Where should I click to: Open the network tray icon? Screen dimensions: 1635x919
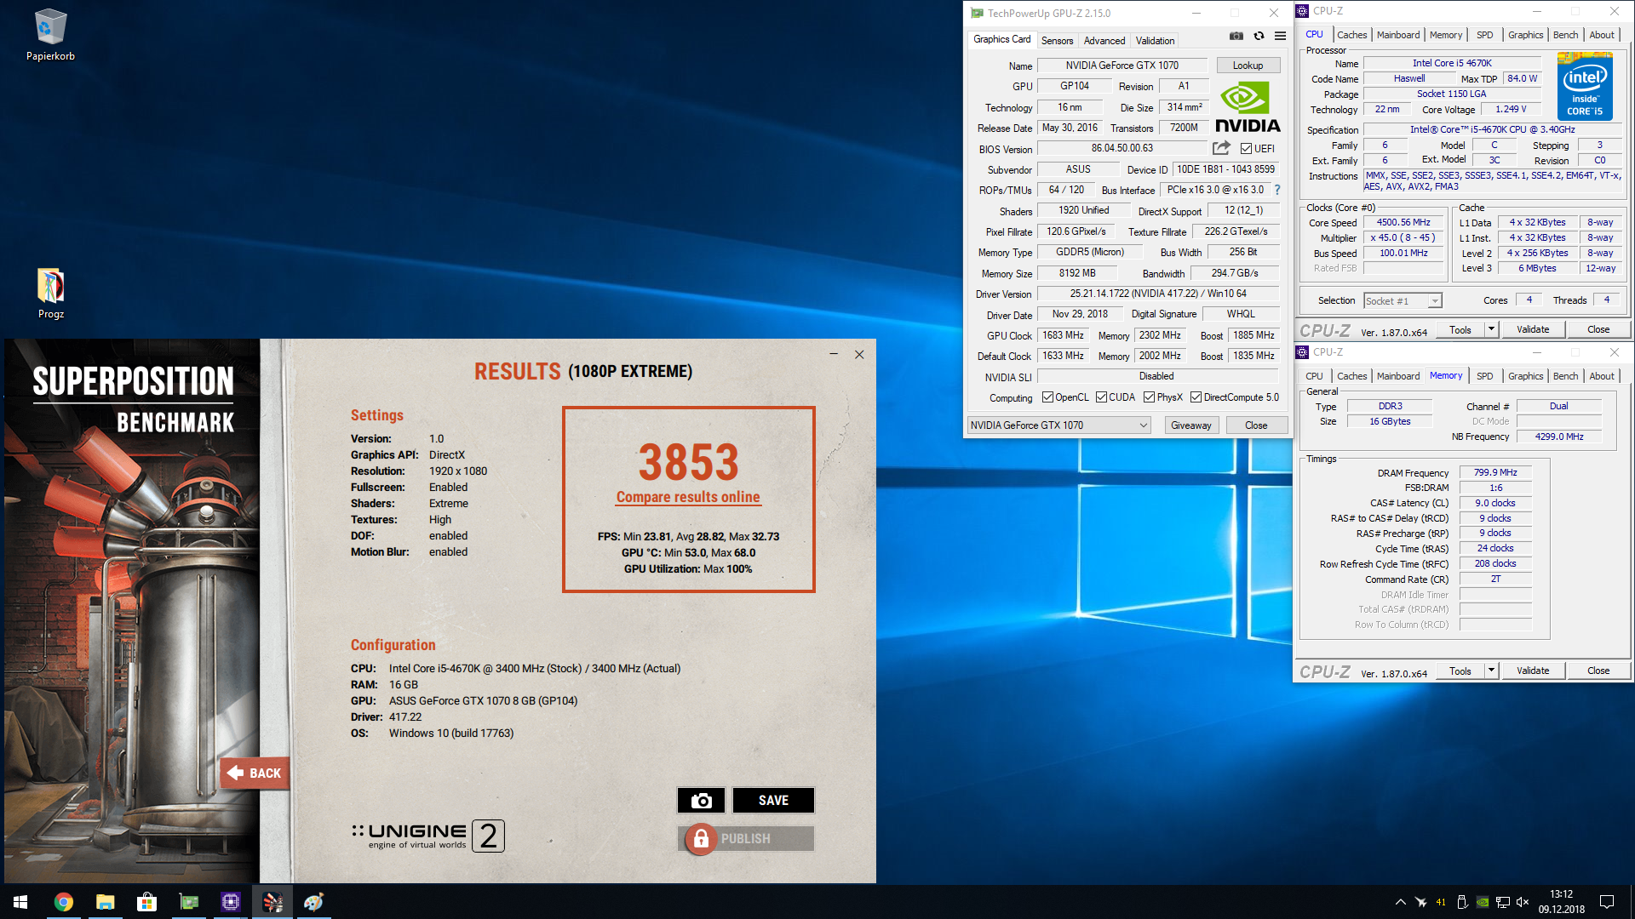click(1503, 902)
